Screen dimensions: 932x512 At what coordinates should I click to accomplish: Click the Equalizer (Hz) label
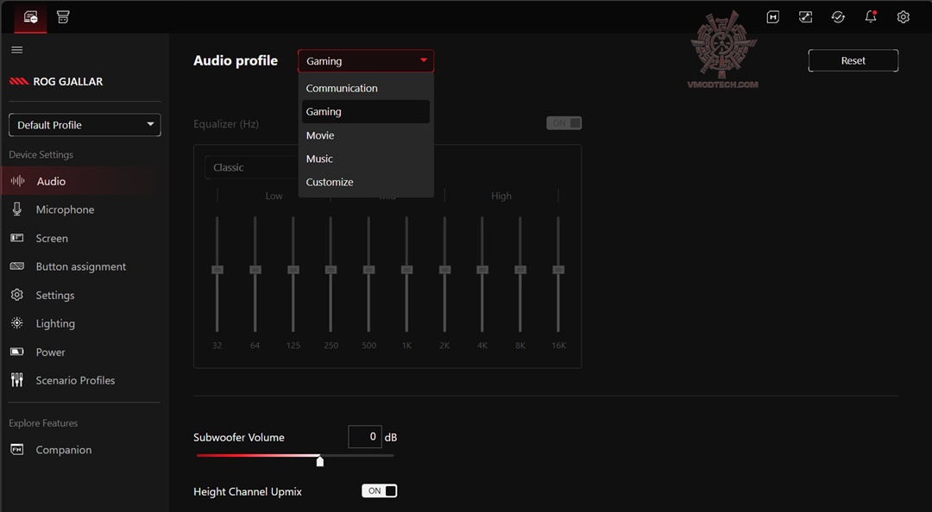coord(226,124)
